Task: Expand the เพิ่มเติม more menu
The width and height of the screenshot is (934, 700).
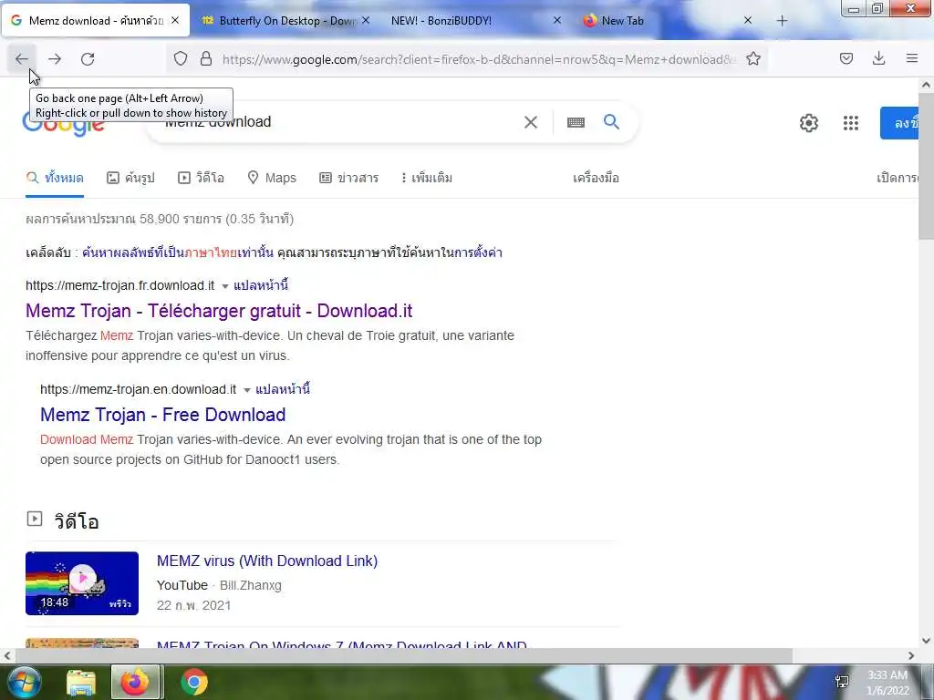Action: (x=427, y=178)
